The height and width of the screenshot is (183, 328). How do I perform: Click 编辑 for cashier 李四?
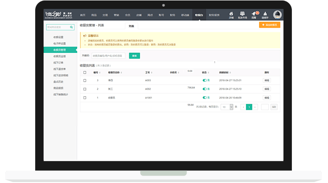point(267,80)
